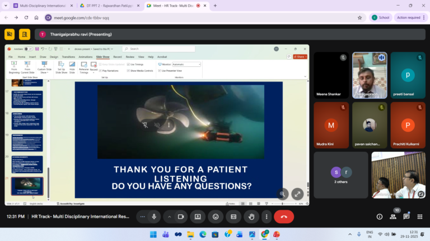Click the PowerPoint zoom slider in status bar
The image size is (430, 241).
click(282, 204)
